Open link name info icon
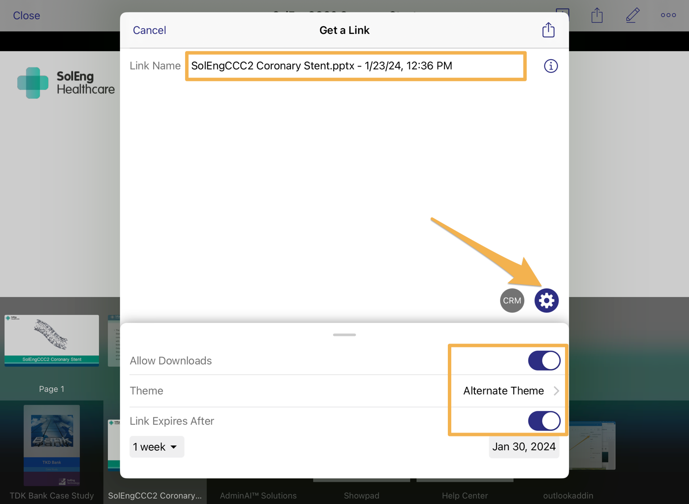Viewport: 689px width, 504px height. coord(551,66)
